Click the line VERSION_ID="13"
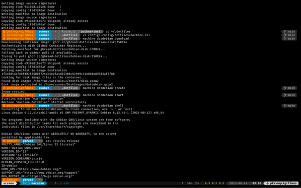301x188 pixels. (14, 151)
